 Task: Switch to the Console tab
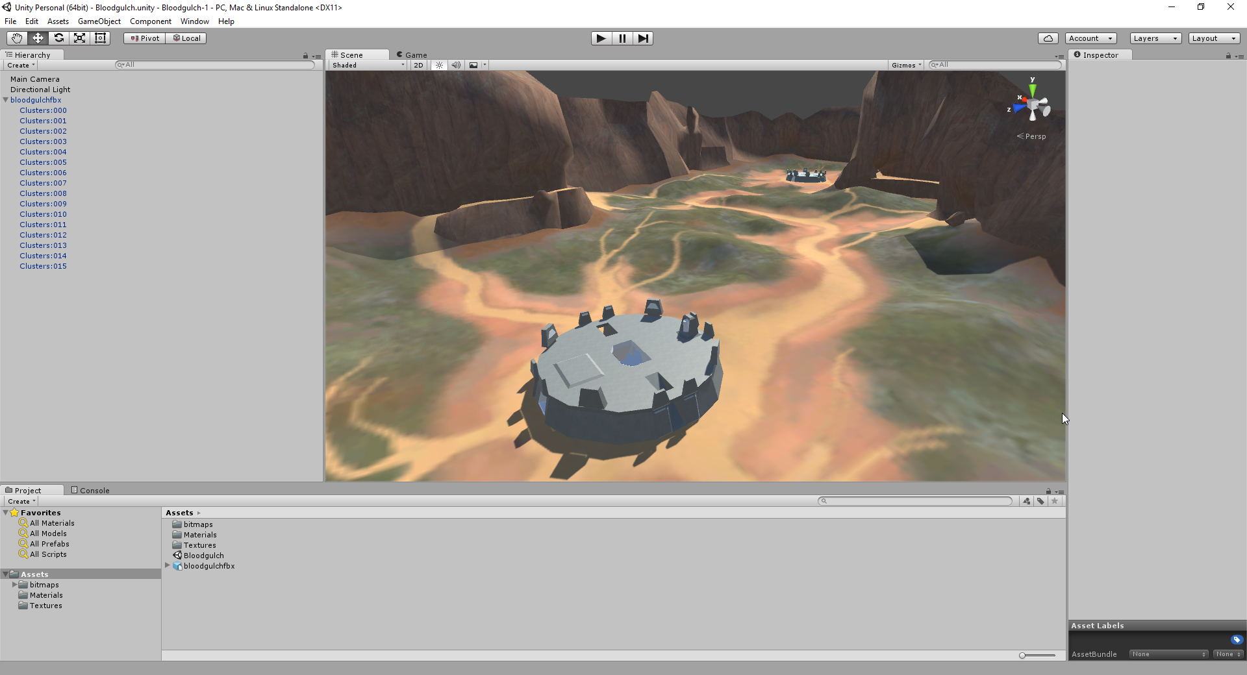click(x=90, y=491)
